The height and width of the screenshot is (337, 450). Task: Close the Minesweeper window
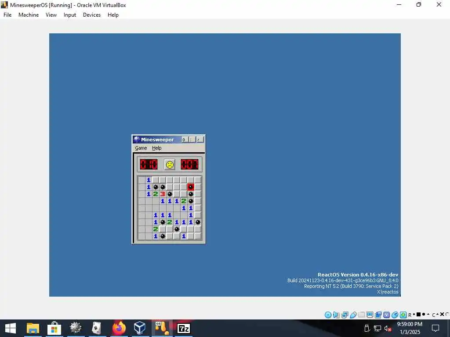pyautogui.click(x=200, y=140)
